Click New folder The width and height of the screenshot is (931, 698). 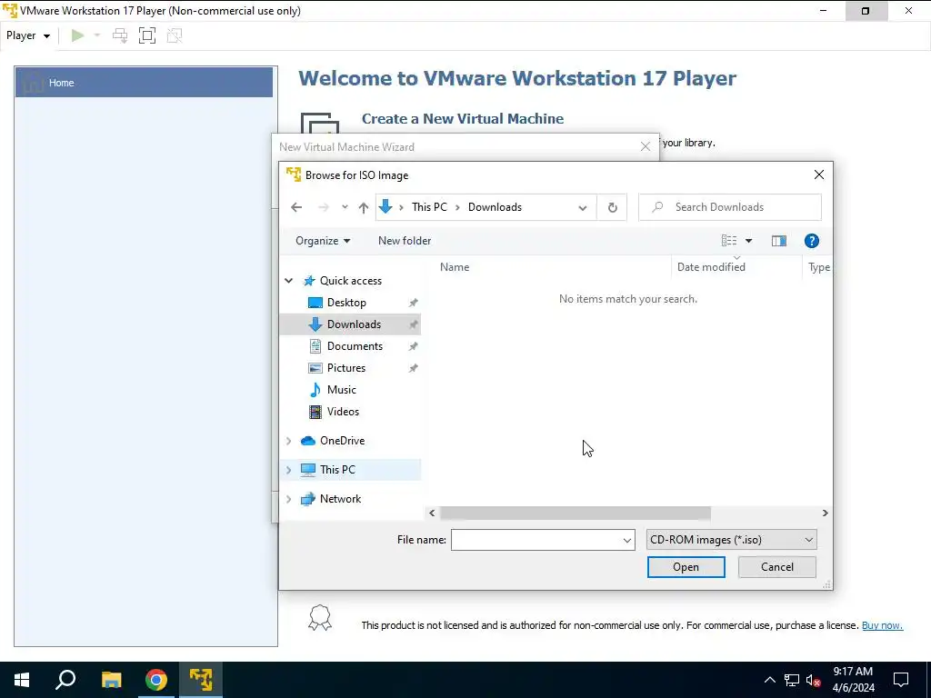(405, 240)
